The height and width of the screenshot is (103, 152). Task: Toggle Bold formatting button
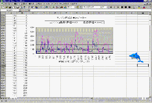tap(111, 7)
